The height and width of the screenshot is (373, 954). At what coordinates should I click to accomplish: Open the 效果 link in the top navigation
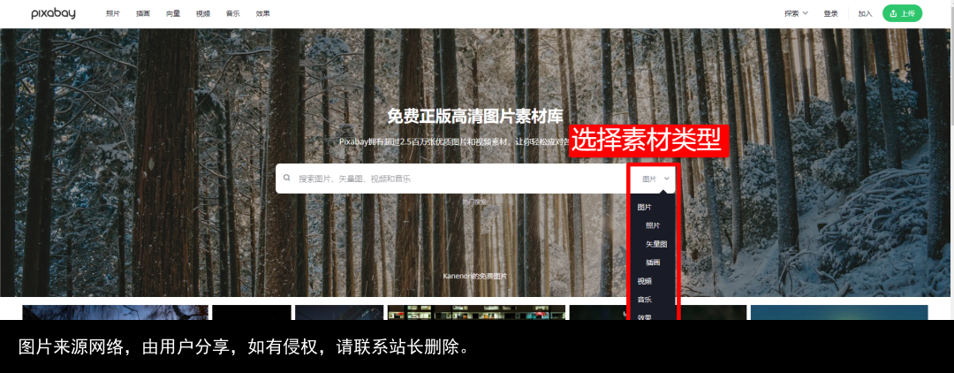point(263,13)
